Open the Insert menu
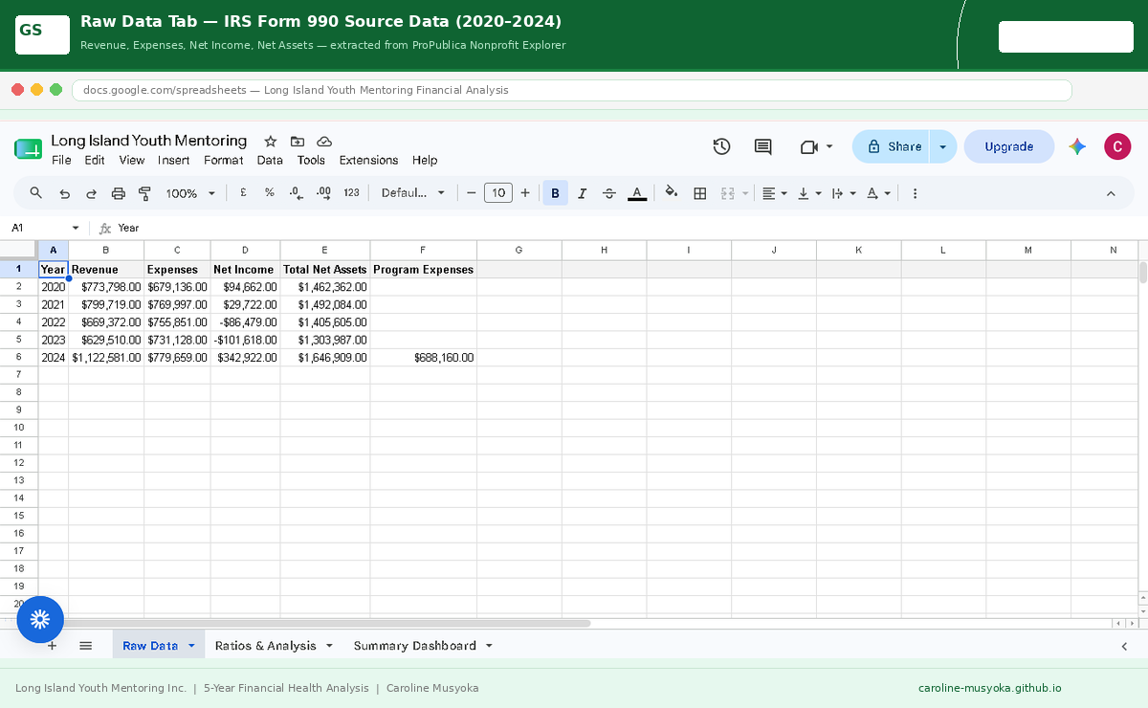Viewport: 1148px width, 708px height. coord(174,161)
